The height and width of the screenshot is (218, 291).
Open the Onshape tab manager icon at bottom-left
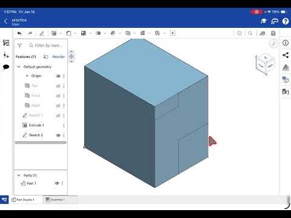tap(4, 200)
